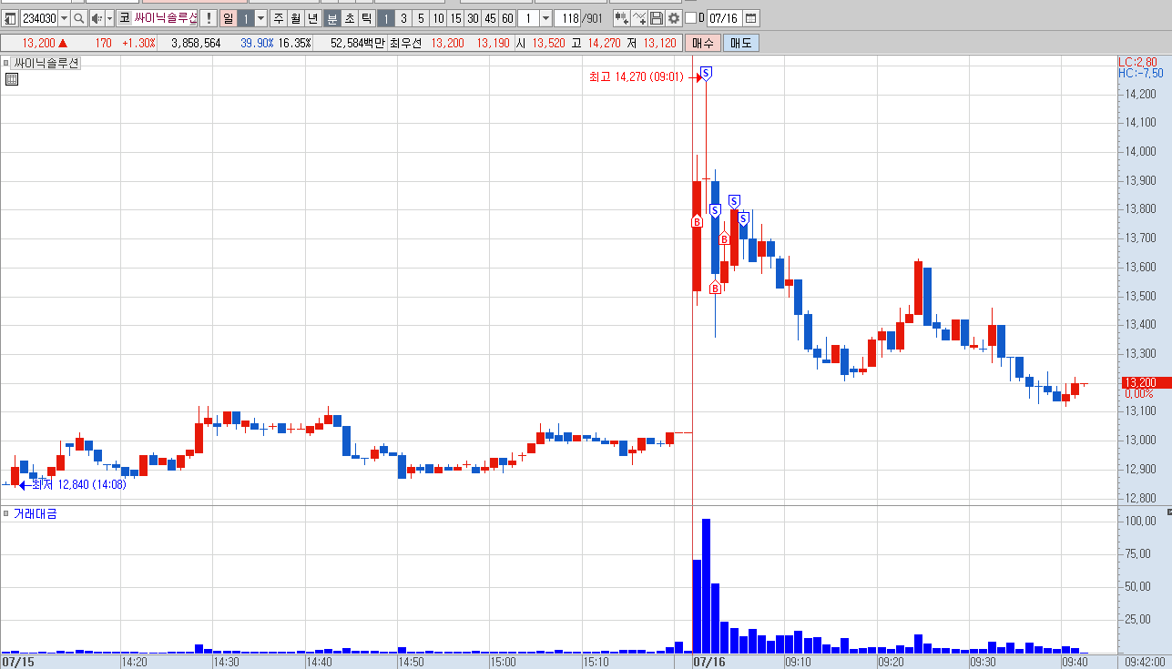Image resolution: width=1172 pixels, height=669 pixels.
Task: Select the 틱 (tick) chart mode
Action: [x=365, y=18]
